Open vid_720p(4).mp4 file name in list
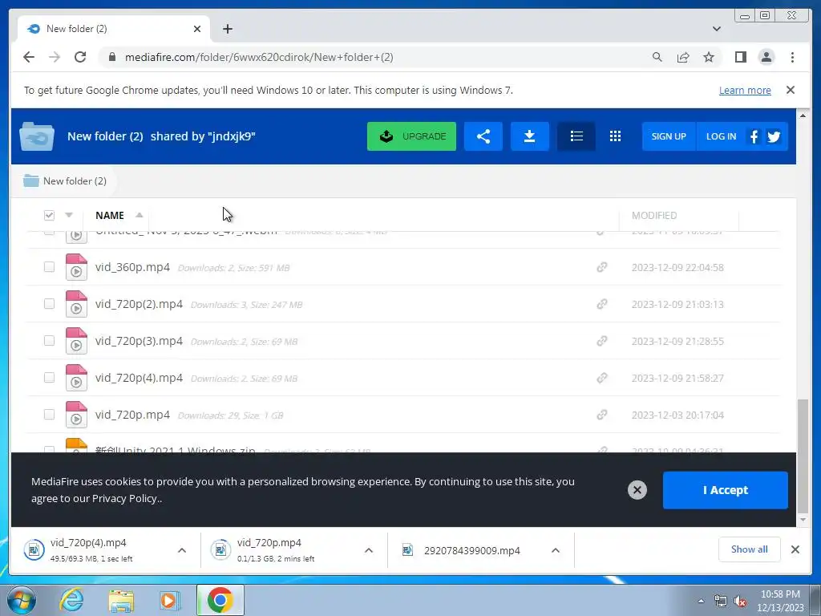 click(139, 378)
